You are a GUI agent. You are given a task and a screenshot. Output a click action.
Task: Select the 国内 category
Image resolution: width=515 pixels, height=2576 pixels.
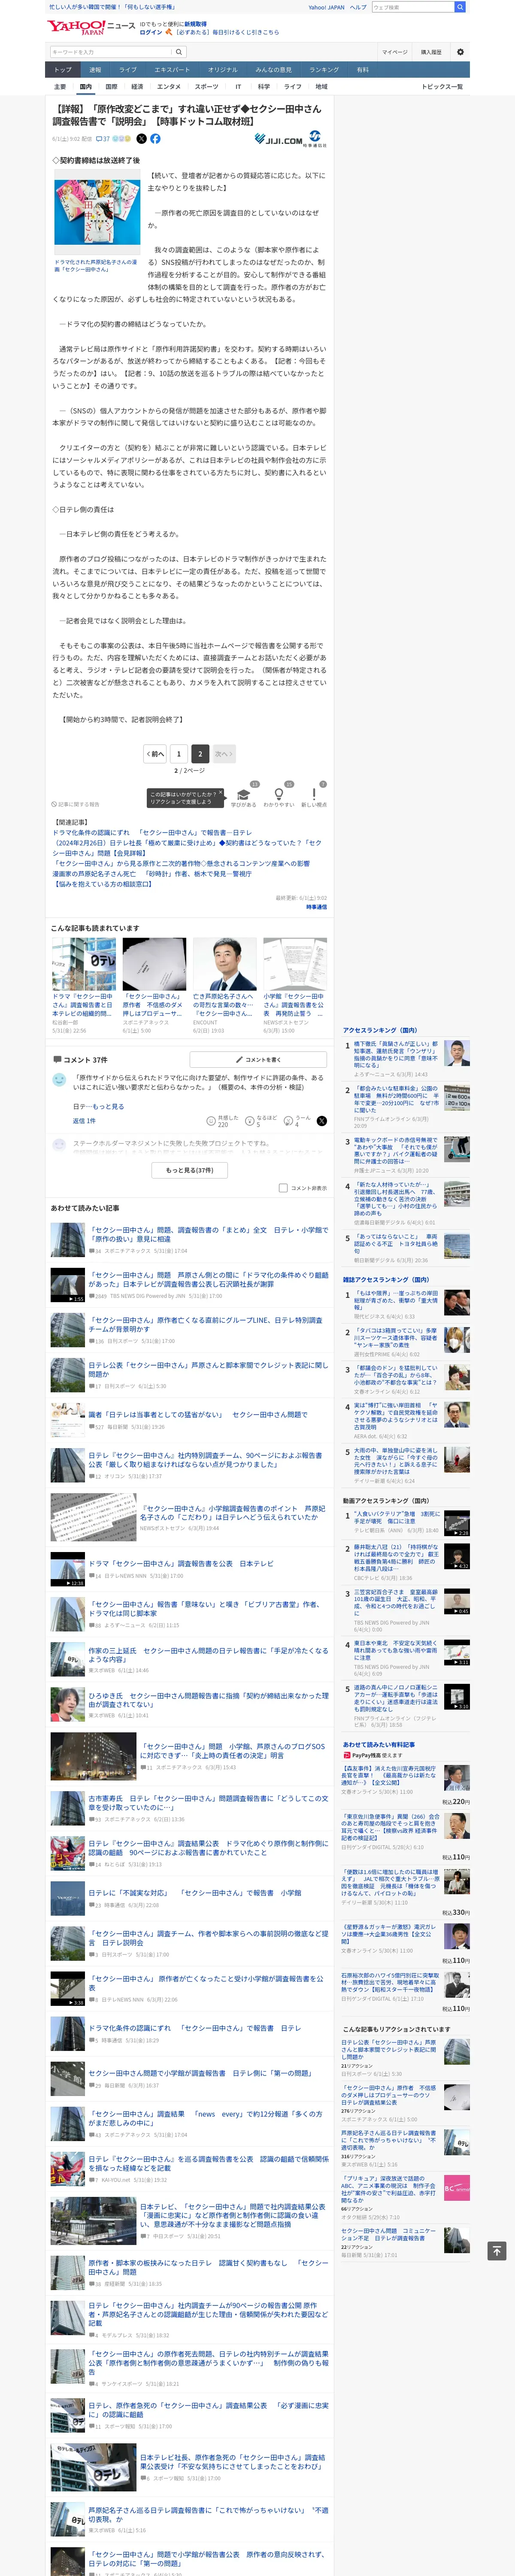[x=85, y=87]
